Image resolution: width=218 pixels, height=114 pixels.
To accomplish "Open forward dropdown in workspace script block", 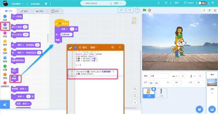I will tap(64, 29).
